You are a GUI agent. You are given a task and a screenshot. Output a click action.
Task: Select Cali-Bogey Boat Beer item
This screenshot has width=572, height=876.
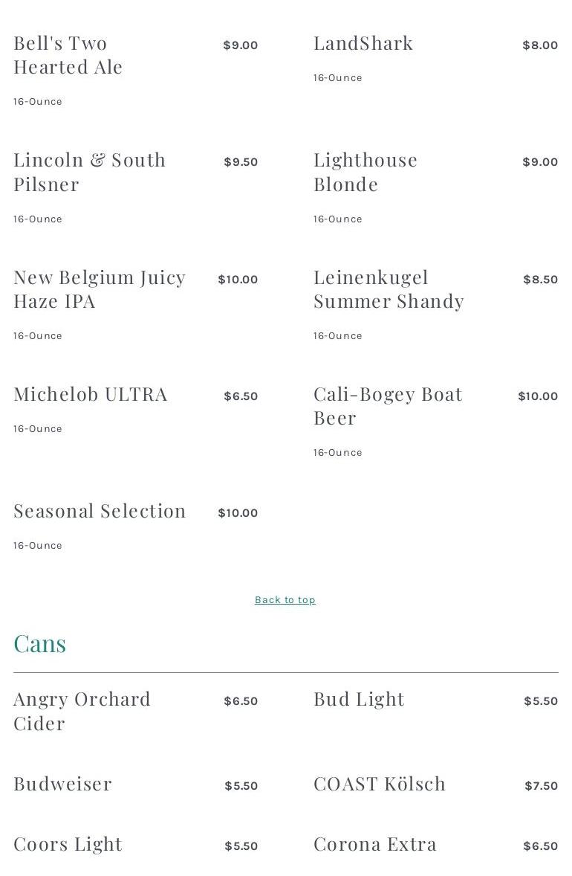pyautogui.click(x=388, y=406)
